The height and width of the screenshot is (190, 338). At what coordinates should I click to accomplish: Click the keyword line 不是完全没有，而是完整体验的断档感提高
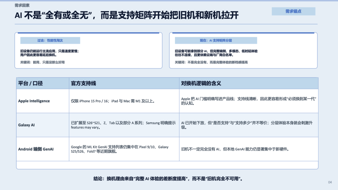pos(211,62)
